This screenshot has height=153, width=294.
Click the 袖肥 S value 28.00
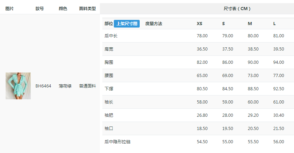(x=228, y=115)
